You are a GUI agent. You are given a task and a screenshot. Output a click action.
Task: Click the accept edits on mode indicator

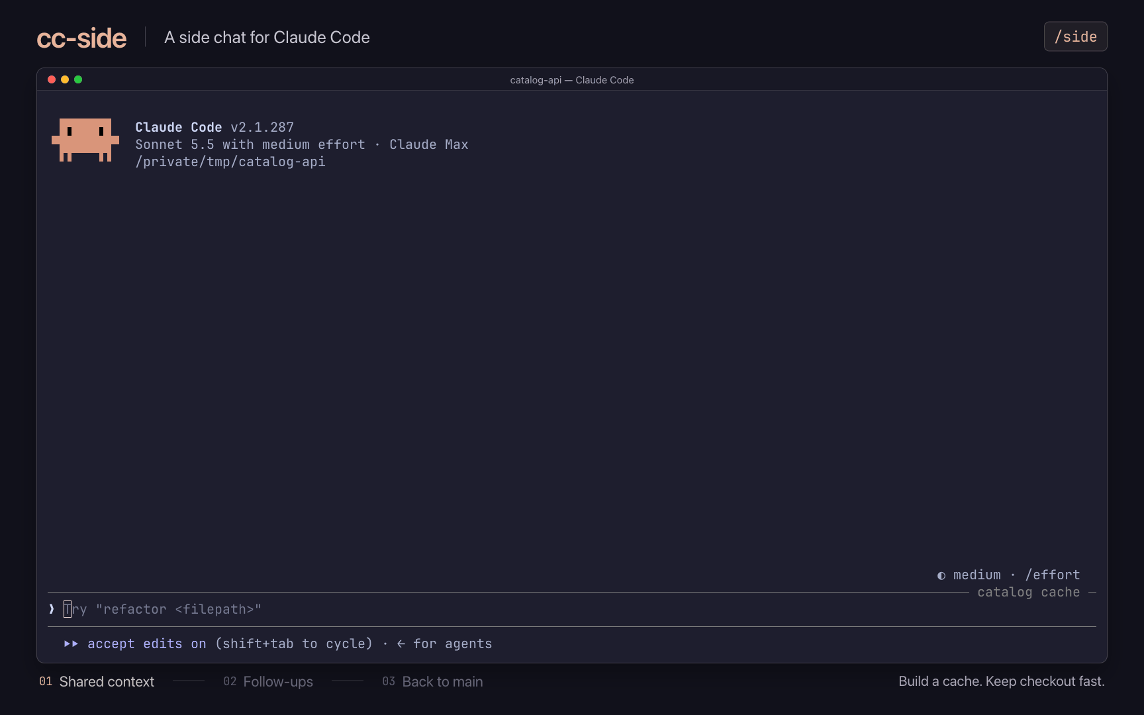tap(147, 643)
